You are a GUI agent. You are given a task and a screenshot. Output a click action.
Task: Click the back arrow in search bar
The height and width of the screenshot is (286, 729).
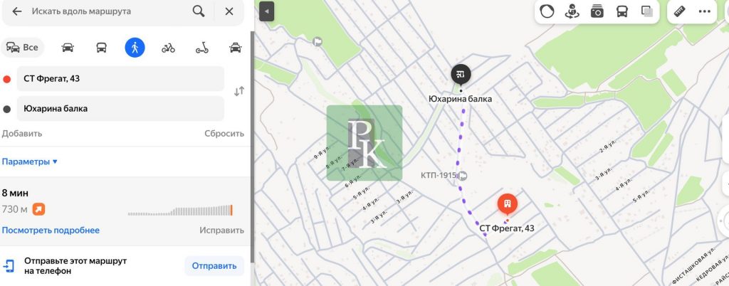[x=17, y=11]
